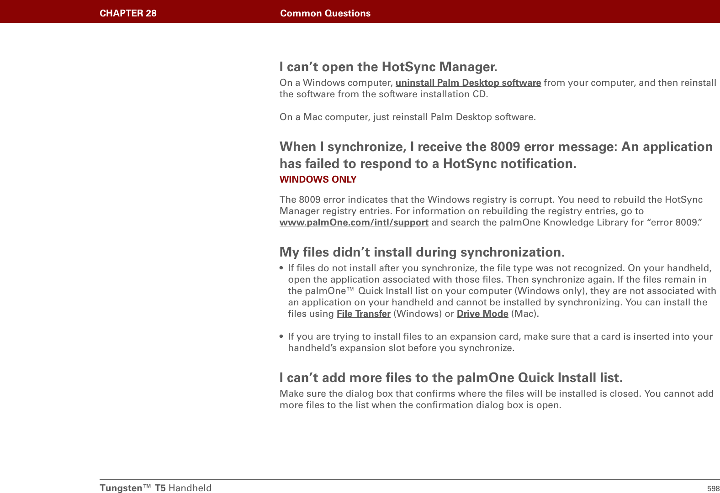Click the 'I can't open the HotSync Manager.' heading
This screenshot has width=720, height=493.
coord(388,67)
